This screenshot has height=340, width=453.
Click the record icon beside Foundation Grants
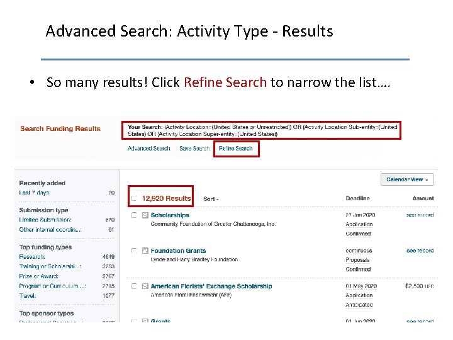(145, 251)
